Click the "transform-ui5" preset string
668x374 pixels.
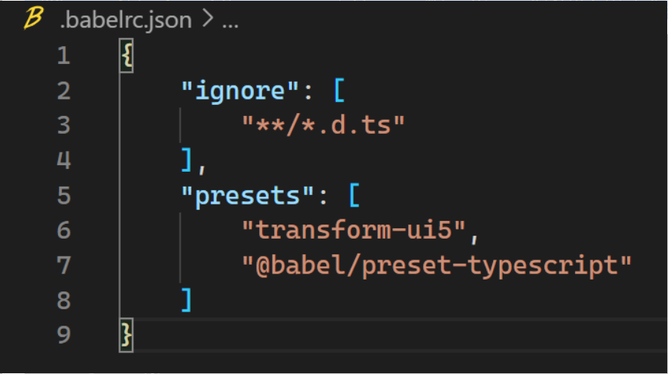pyautogui.click(x=354, y=230)
